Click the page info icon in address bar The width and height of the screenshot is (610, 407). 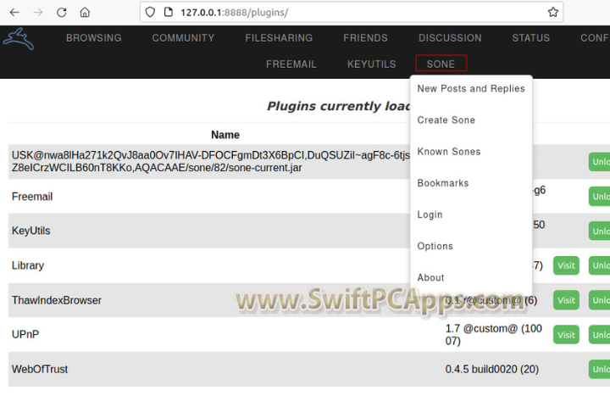point(168,12)
